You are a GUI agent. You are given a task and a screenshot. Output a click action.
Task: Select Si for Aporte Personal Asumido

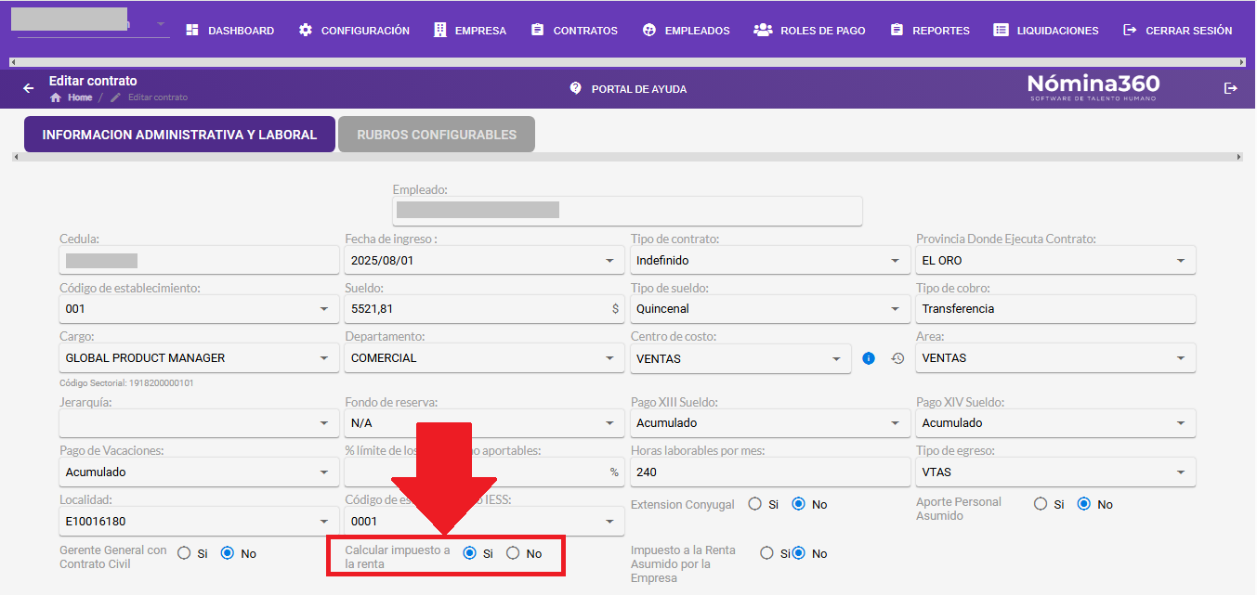click(x=1041, y=504)
